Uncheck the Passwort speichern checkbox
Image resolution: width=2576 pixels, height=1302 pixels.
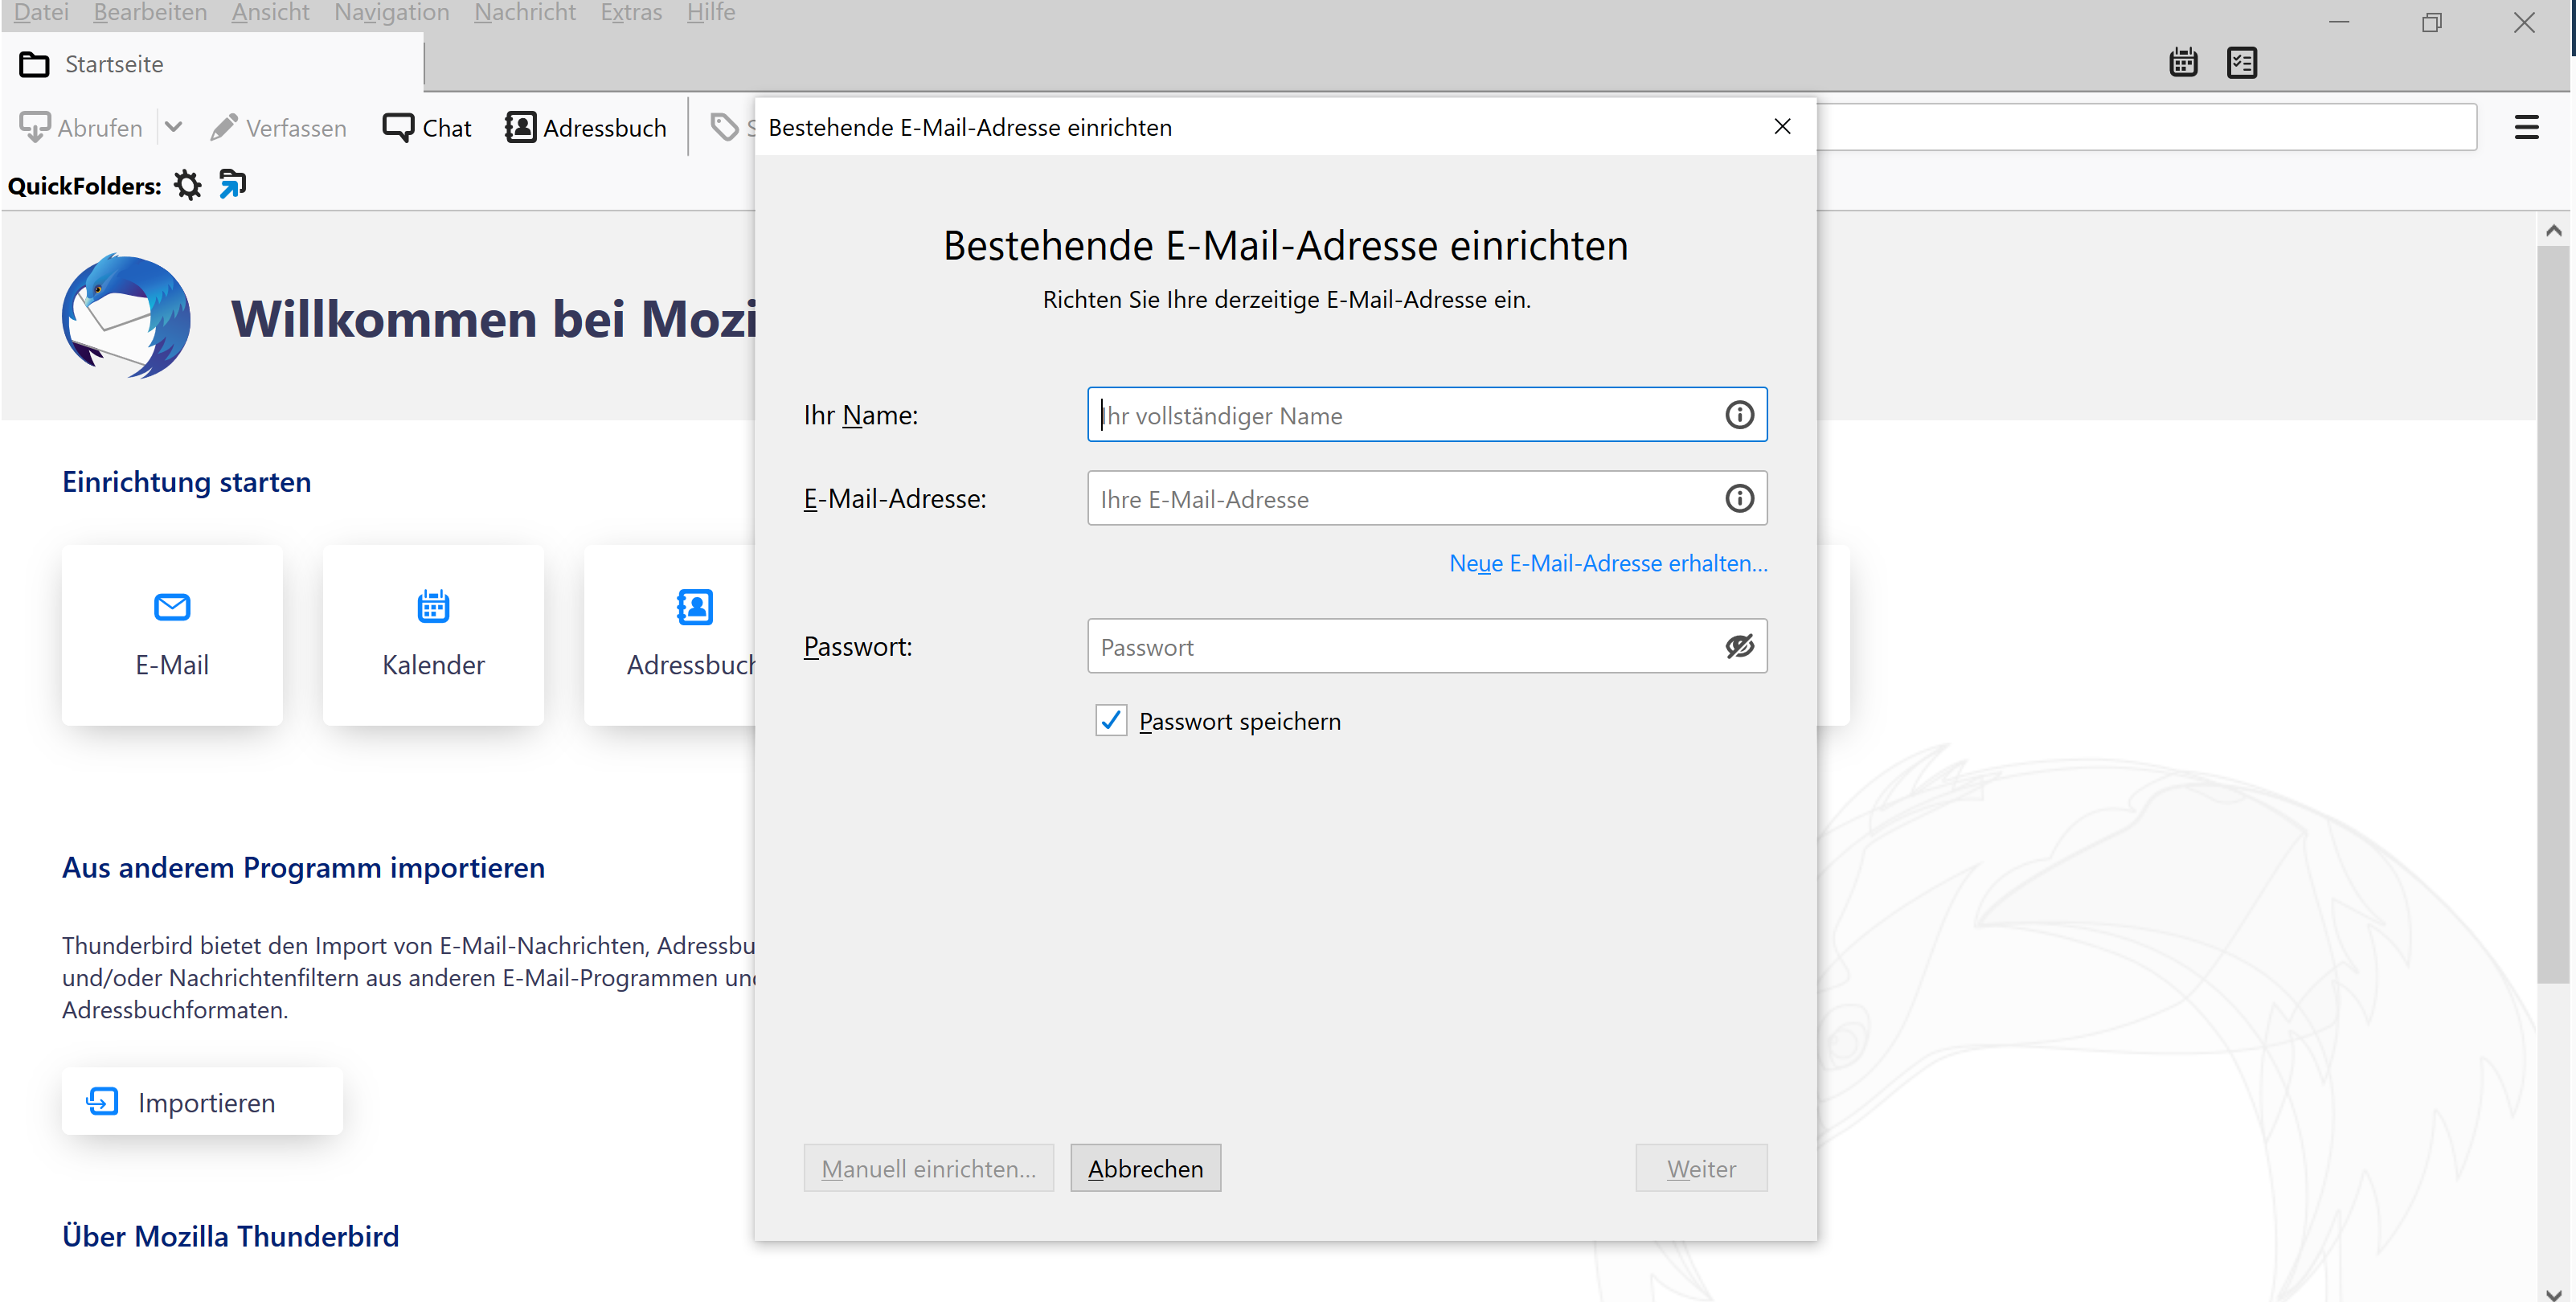(x=1110, y=721)
